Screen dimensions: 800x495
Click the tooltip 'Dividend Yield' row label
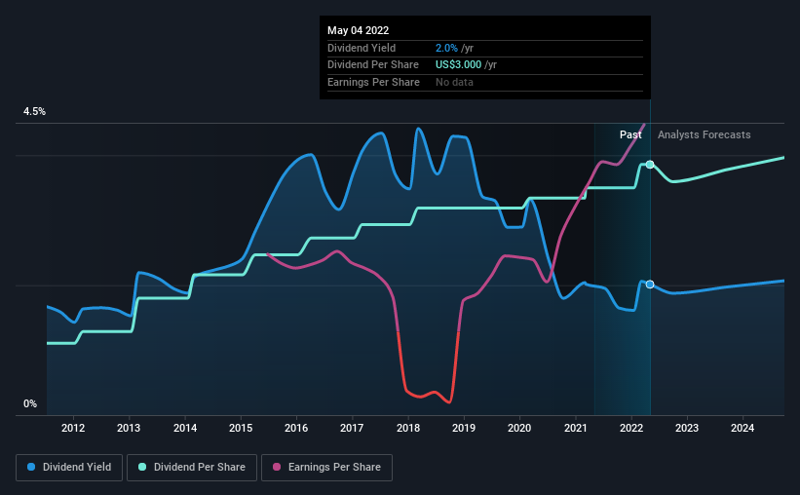[362, 48]
